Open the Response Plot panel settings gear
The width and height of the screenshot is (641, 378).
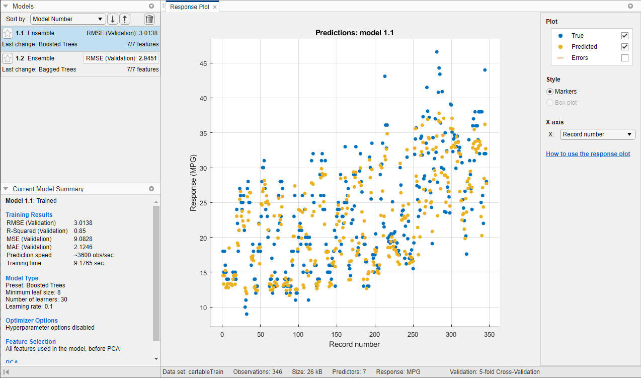[630, 6]
